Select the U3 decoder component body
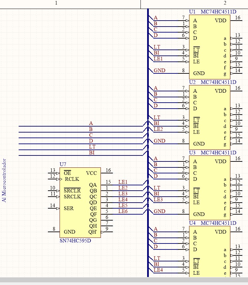 click(210, 188)
